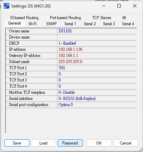The width and height of the screenshot is (143, 152).
Task: Click the Save button
Action: pyautogui.click(x=17, y=143)
